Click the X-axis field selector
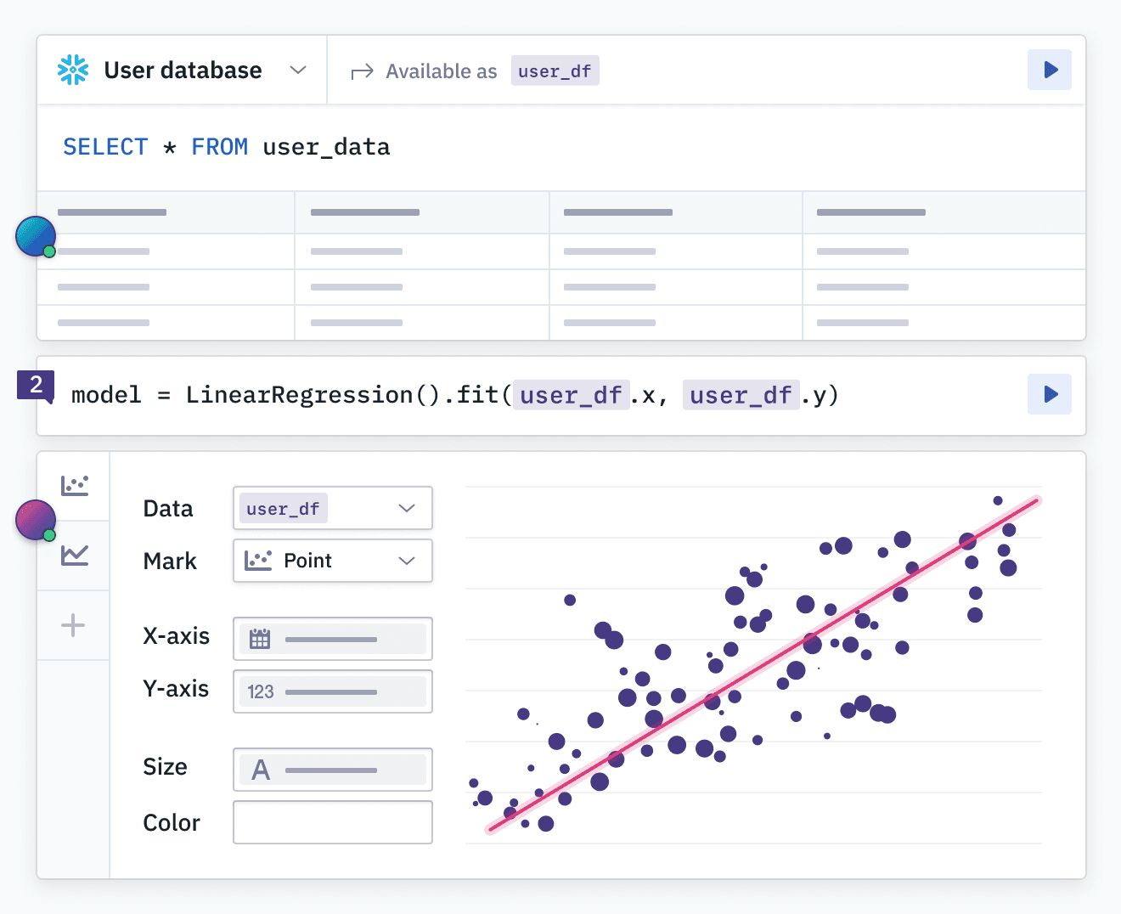Image resolution: width=1121 pixels, height=914 pixels. click(x=332, y=639)
